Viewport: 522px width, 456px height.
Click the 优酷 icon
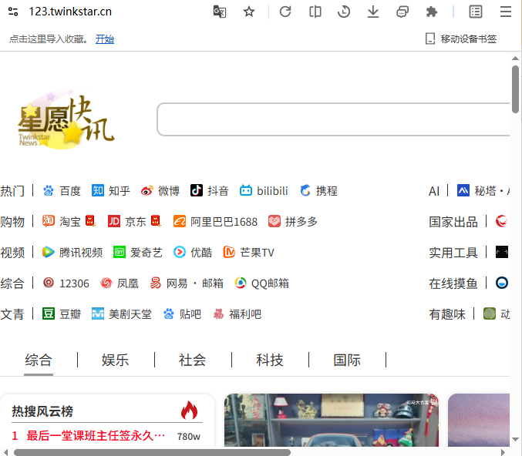pos(180,252)
